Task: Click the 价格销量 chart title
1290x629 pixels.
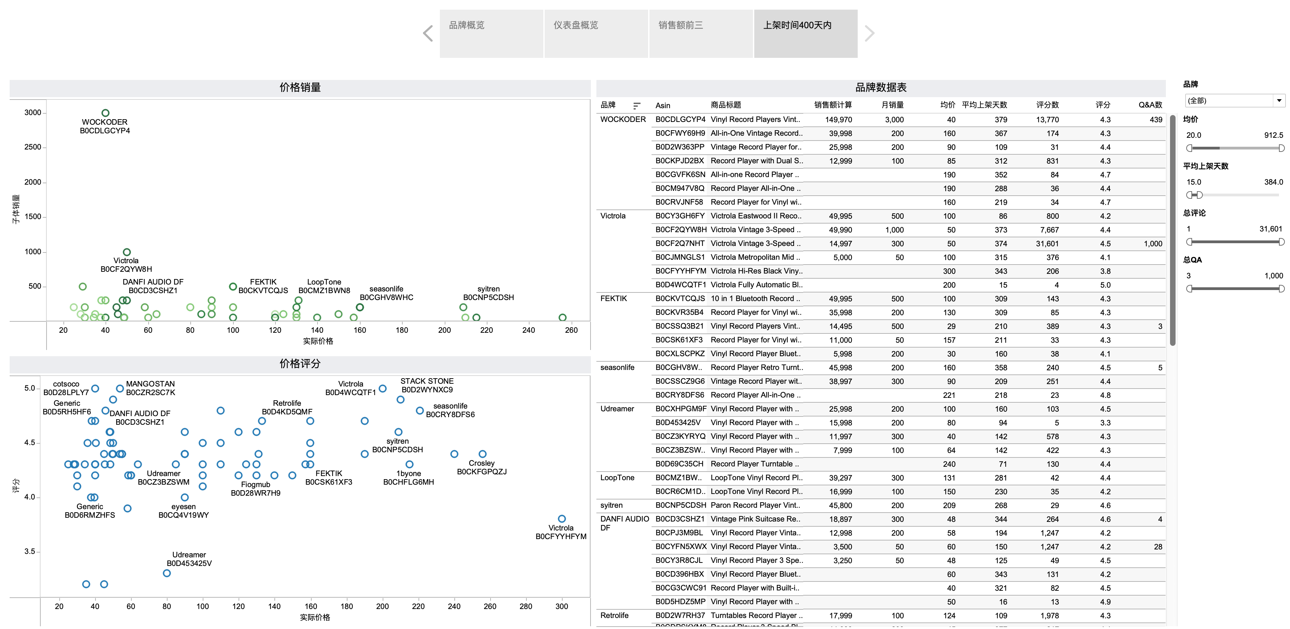Action: [300, 87]
